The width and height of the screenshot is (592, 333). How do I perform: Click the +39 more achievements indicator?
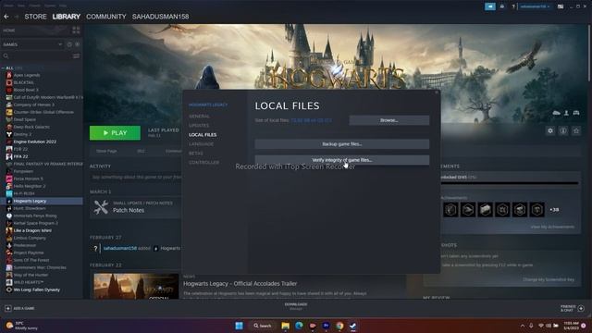click(554, 210)
